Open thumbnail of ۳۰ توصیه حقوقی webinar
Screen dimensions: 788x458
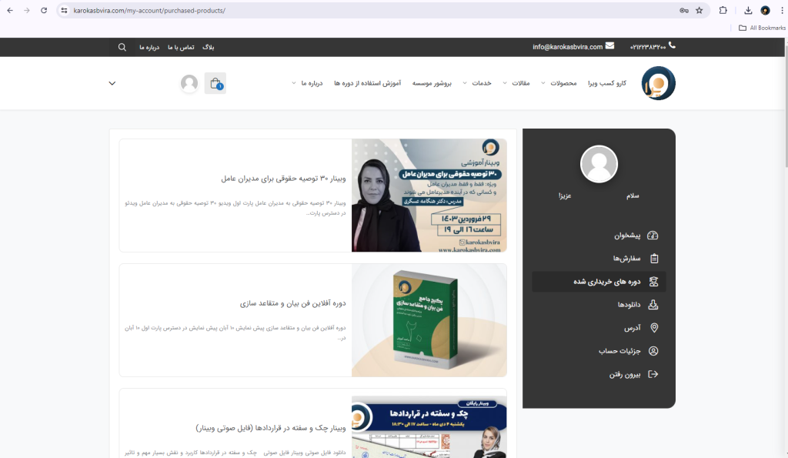429,195
